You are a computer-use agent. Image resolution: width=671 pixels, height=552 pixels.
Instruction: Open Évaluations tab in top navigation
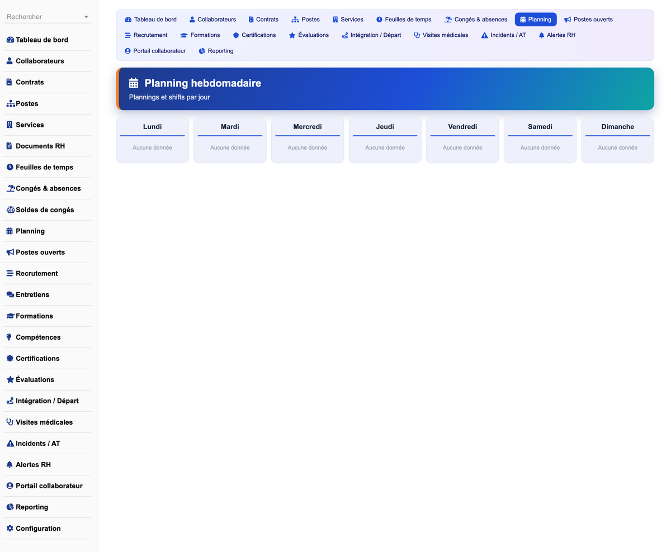click(x=309, y=35)
